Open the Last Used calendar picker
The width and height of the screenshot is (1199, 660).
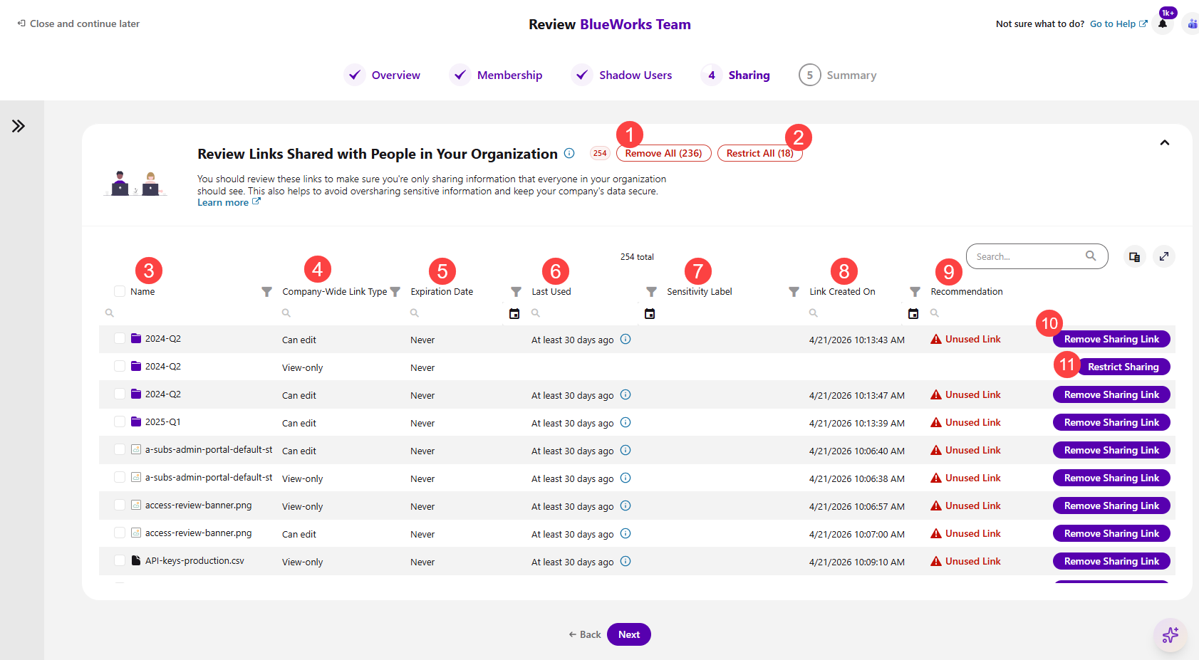point(650,314)
